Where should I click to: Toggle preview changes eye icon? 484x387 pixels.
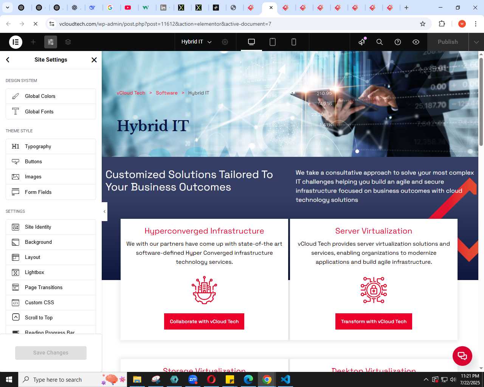pos(416,42)
